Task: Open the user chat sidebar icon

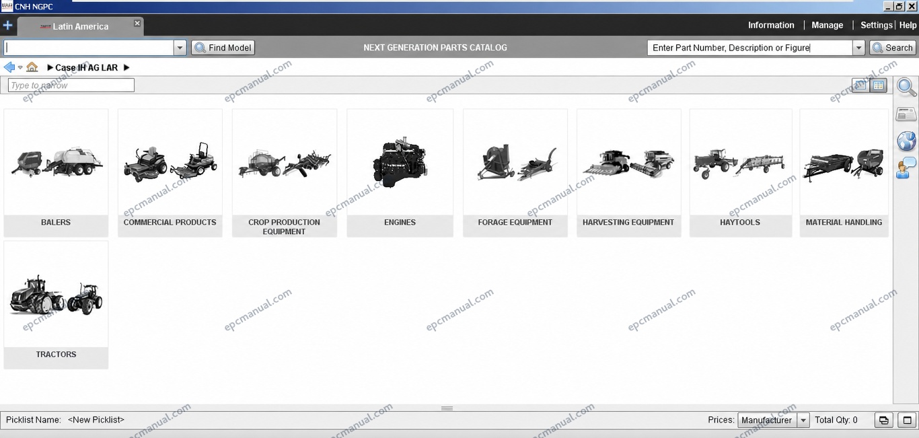Action: [906, 168]
